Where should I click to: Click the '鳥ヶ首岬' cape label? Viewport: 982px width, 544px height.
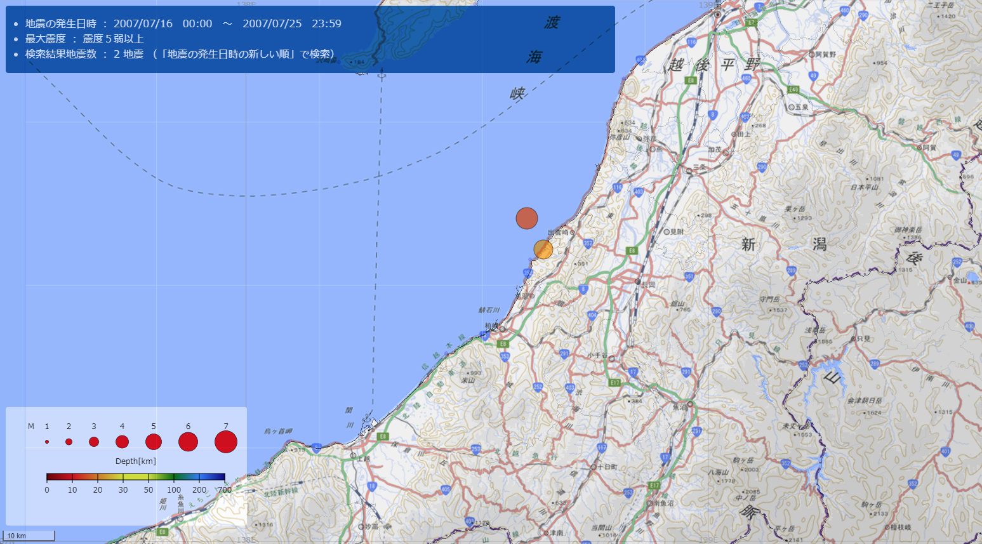[278, 432]
